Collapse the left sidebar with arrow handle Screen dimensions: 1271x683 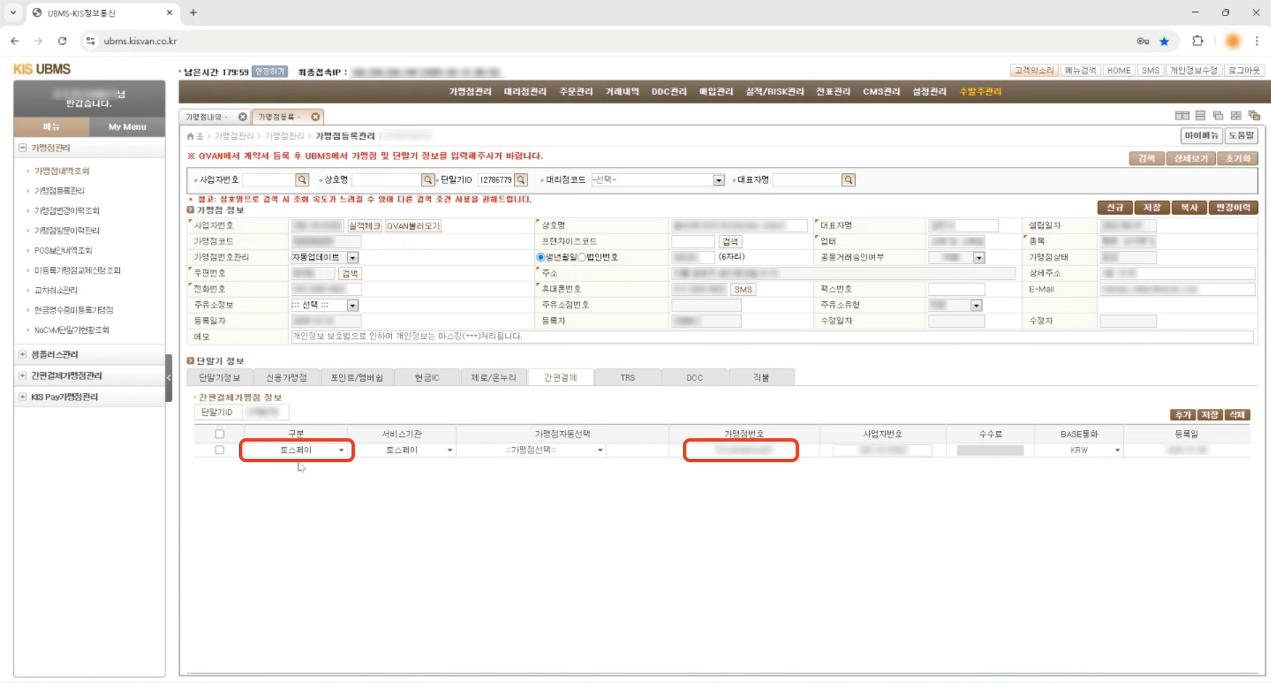point(168,377)
